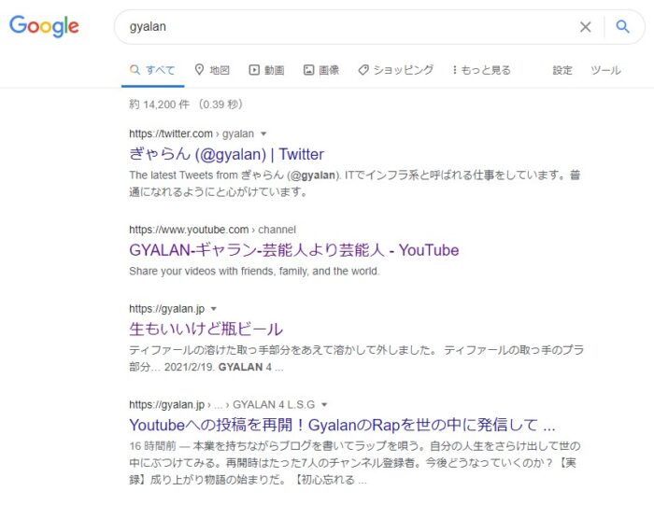Screen dimensions: 654x505
Task: Click the Google logo
Action: pyautogui.click(x=44, y=26)
